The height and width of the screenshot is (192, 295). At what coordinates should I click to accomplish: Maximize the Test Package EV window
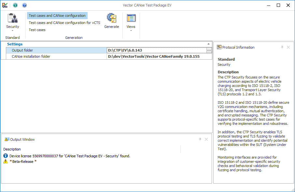click(x=278, y=5)
